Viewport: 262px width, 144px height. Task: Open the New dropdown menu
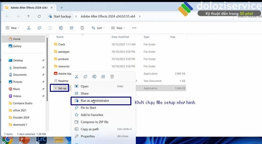[x=12, y=28]
